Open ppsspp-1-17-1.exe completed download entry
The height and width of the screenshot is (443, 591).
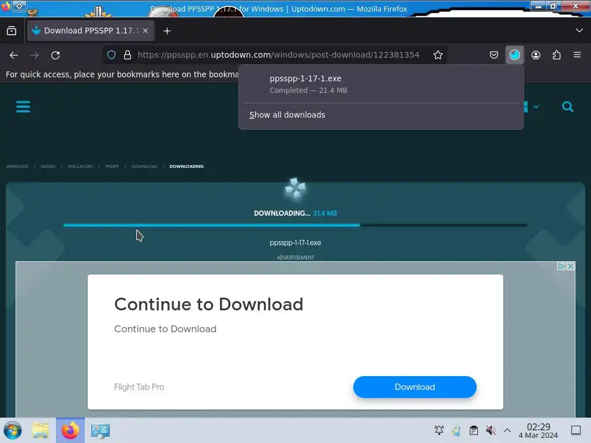point(381,84)
